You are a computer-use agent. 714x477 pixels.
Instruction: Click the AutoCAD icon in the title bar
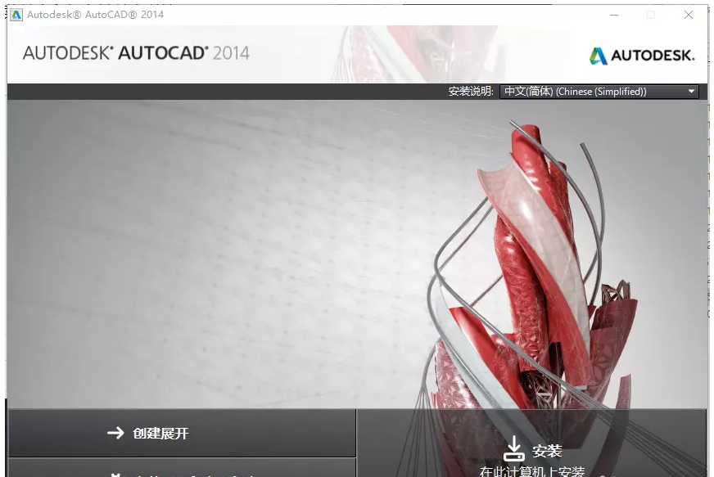(x=16, y=15)
